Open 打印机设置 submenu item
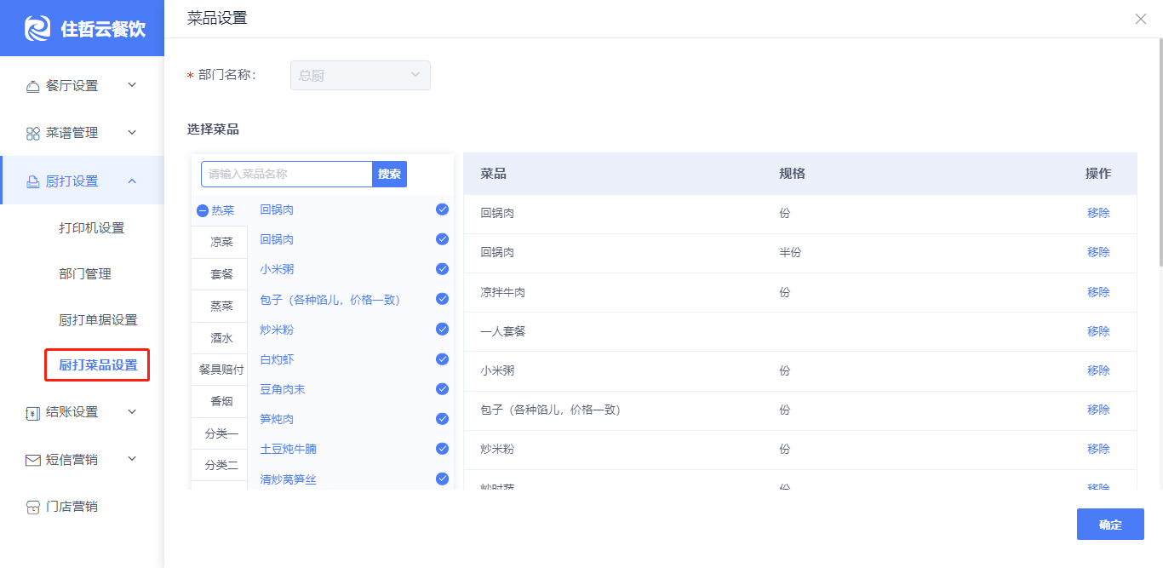Image resolution: width=1163 pixels, height=568 pixels. pyautogui.click(x=91, y=228)
